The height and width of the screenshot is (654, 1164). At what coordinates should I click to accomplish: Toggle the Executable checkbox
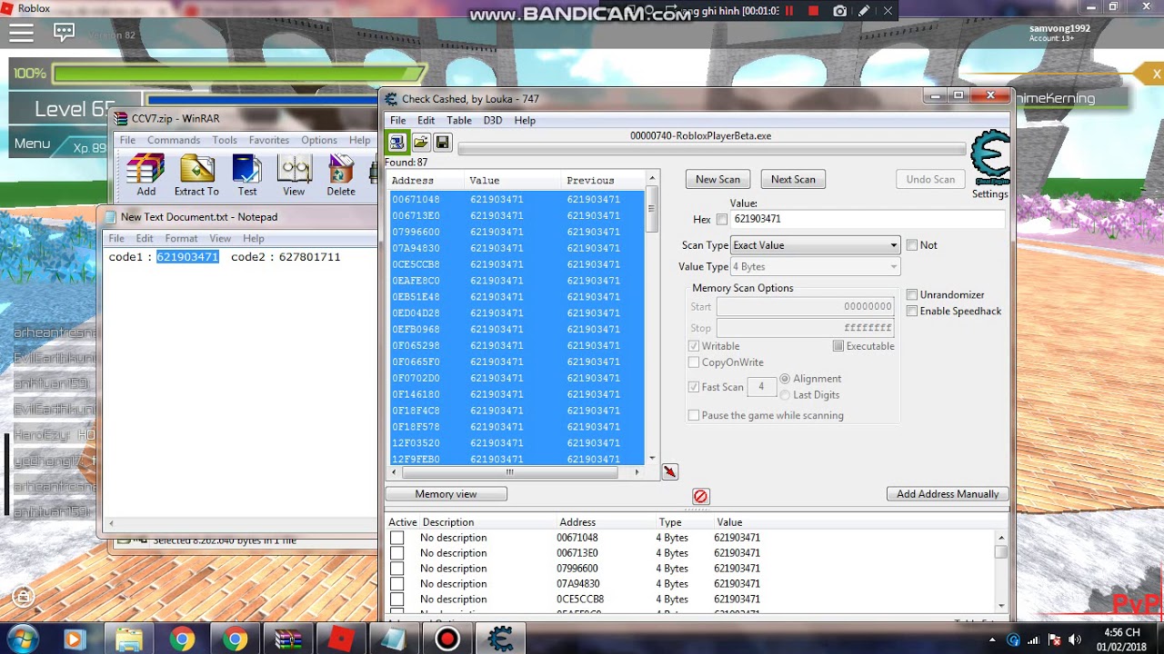click(x=838, y=346)
